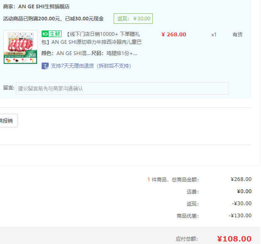Click the 运费: label
This screenshot has height=244, width=261.
point(193,192)
